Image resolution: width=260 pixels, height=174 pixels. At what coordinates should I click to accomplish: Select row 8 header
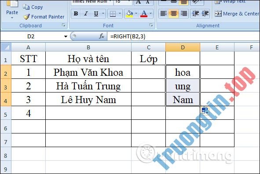pyautogui.click(x=6, y=154)
